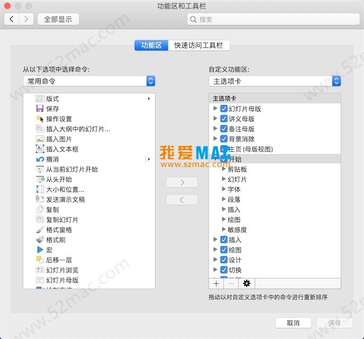Open the gear settings menu below tab list
This screenshot has width=364, height=339.
(x=246, y=283)
